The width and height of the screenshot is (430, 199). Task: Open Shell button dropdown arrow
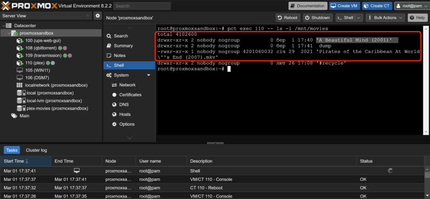(359, 18)
